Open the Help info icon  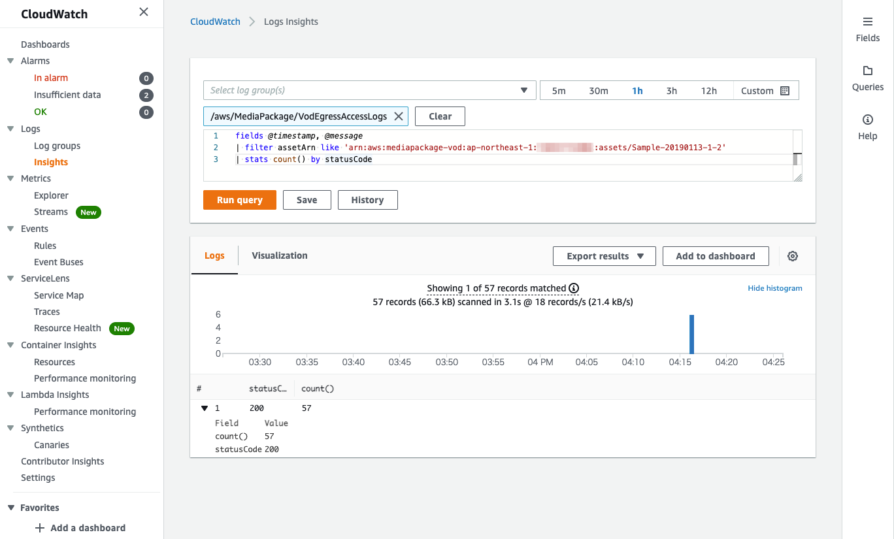click(868, 120)
